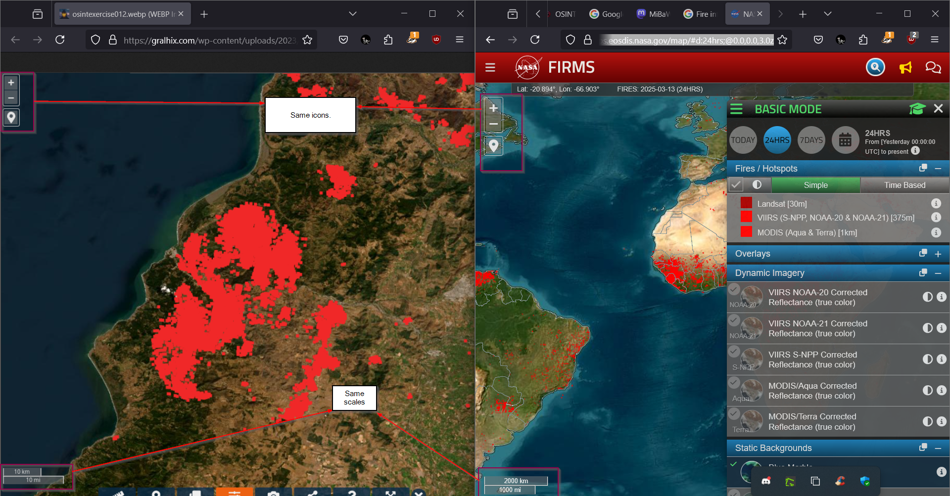
Task: Show info for MODIS [1km] layer
Action: [x=936, y=232]
